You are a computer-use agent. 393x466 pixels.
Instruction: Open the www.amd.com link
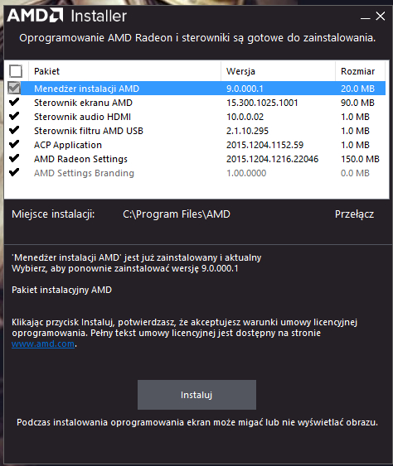(x=43, y=343)
